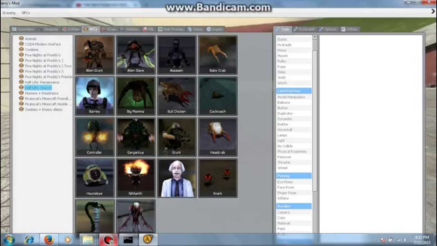Select the Face Poser tool
The height and width of the screenshot is (246, 437).
pos(285,188)
